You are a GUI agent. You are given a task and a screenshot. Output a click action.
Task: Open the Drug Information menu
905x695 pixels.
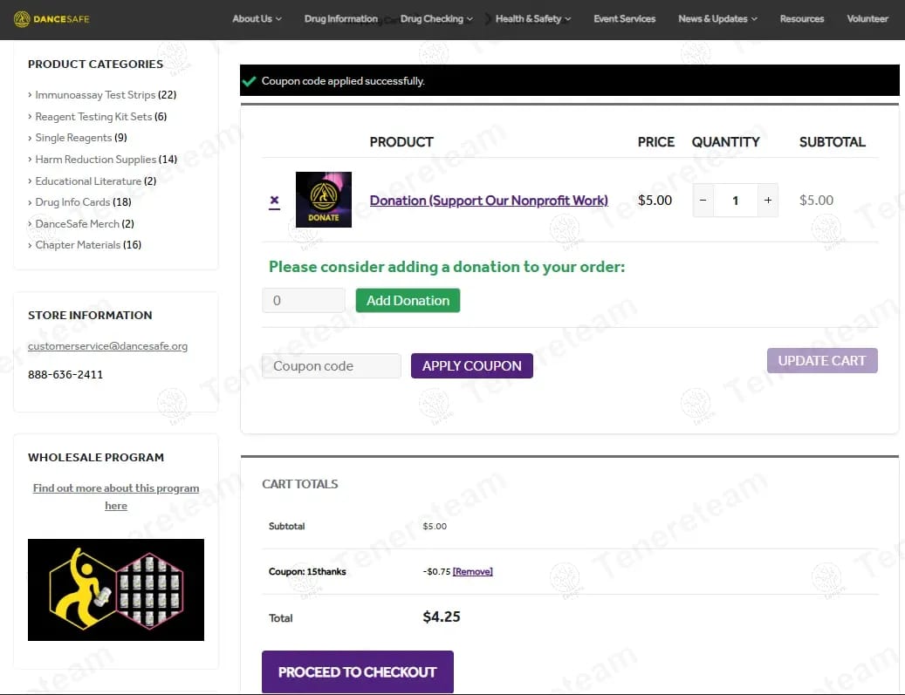coord(340,19)
